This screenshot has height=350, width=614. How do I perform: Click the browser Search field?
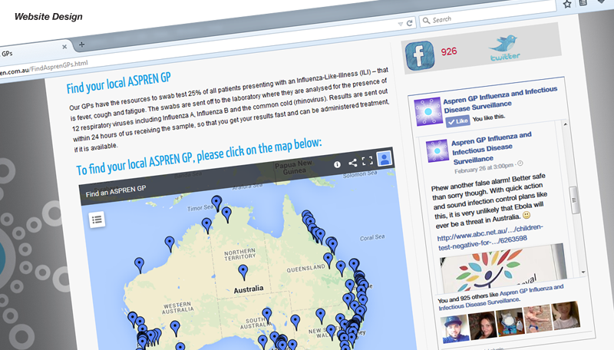(487, 15)
